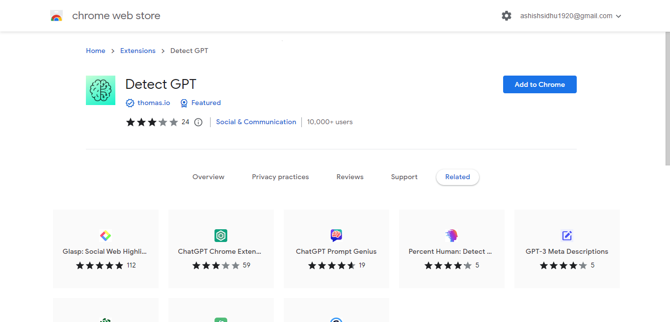
Task: Navigate to Extensions in the breadcrumb
Action: click(x=138, y=51)
